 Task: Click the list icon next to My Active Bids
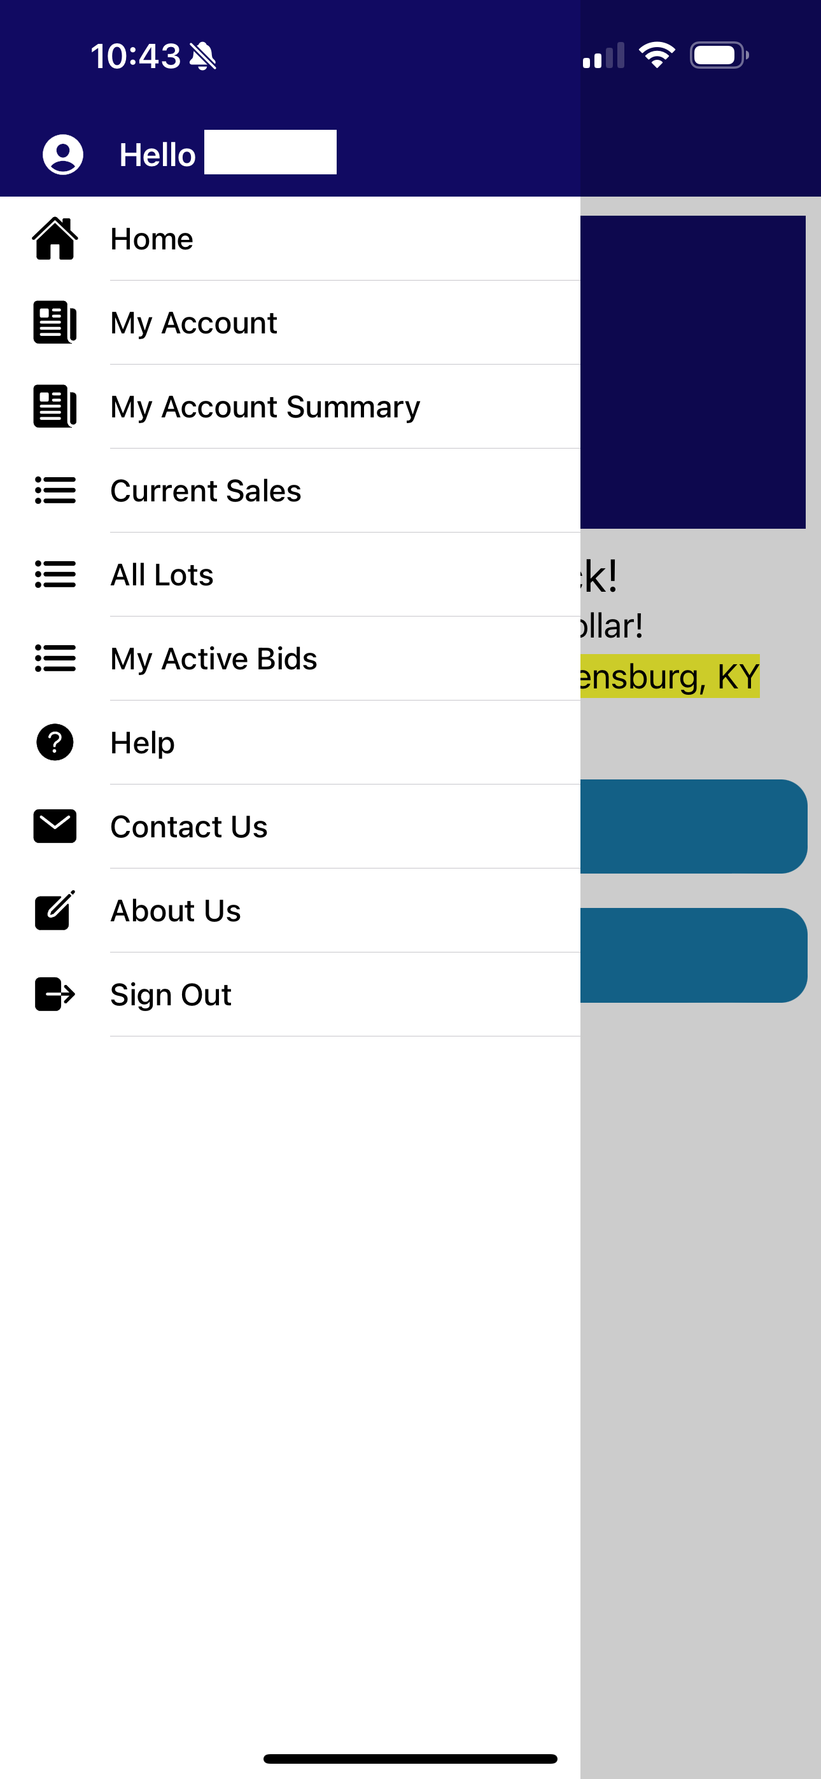tap(55, 658)
